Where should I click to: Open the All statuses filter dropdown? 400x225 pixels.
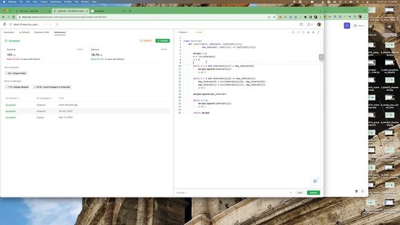(12, 98)
